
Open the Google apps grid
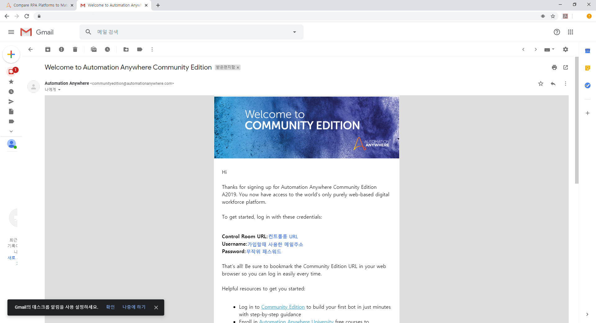tap(571, 32)
